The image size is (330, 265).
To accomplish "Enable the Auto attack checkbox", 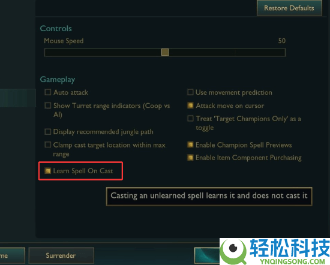I will pyautogui.click(x=48, y=92).
